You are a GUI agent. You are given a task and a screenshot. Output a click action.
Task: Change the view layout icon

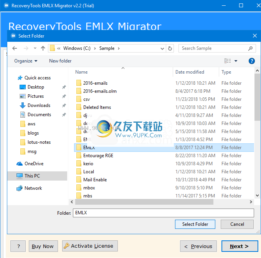228,61
